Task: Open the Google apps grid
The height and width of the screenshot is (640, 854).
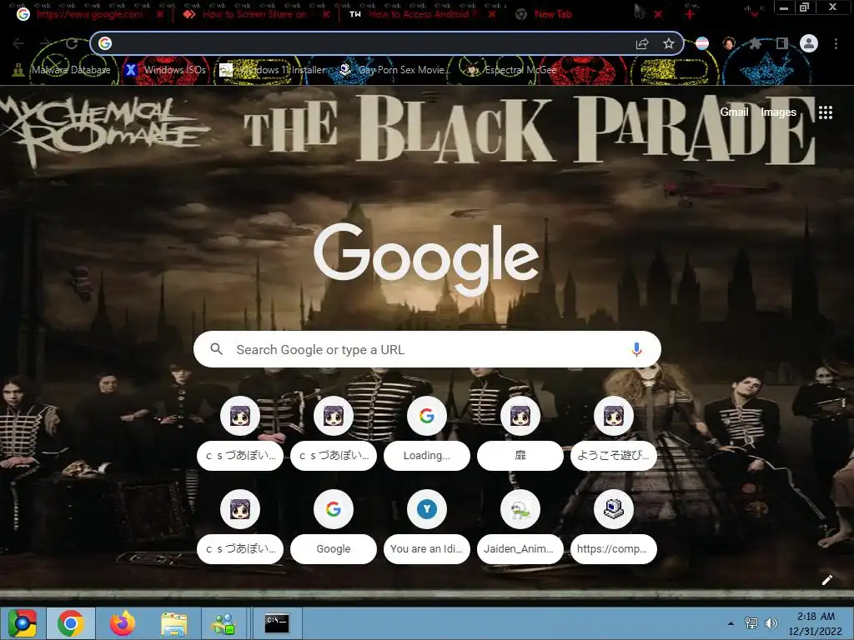Action: click(x=826, y=112)
